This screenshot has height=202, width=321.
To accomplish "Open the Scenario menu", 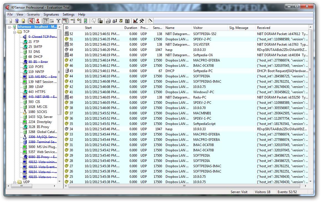I will pyautogui.click(x=33, y=14).
